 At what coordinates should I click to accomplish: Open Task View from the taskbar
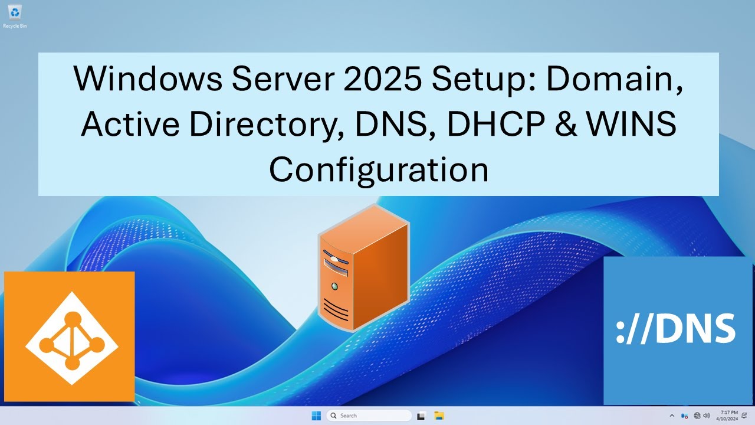tap(421, 416)
